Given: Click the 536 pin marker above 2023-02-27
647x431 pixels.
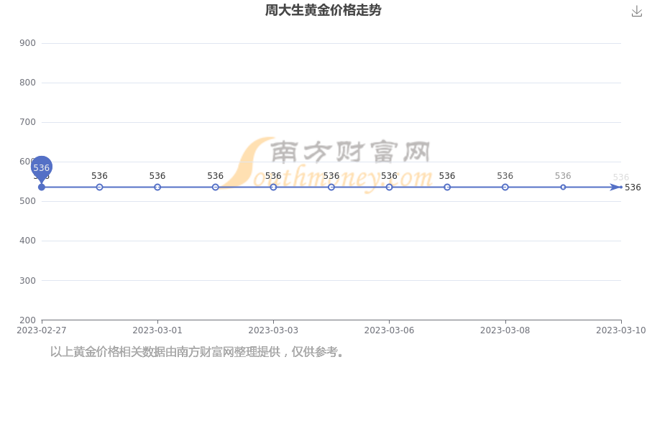Looking at the screenshot, I should click(41, 168).
